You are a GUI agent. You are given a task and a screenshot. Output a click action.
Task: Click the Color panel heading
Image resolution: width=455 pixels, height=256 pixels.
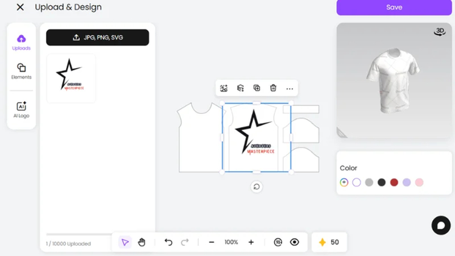click(x=349, y=168)
